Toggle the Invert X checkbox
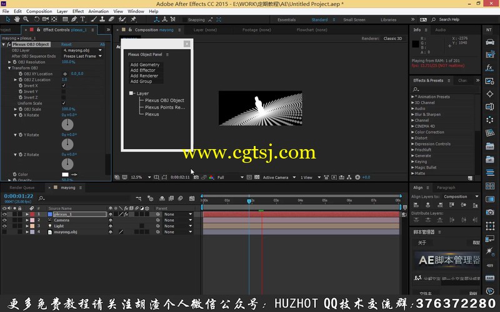 point(64,85)
